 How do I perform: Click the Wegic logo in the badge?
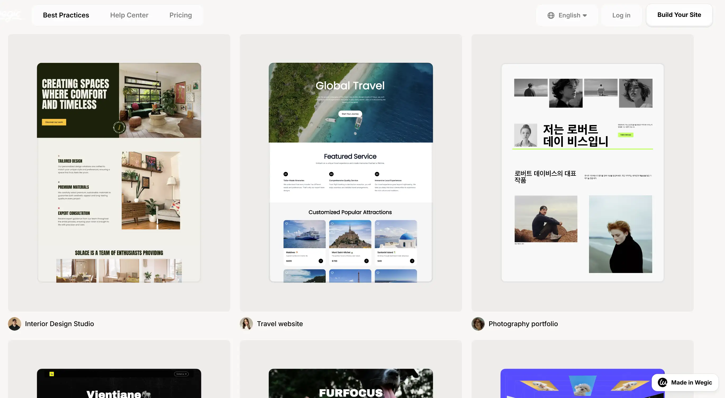[663, 383]
